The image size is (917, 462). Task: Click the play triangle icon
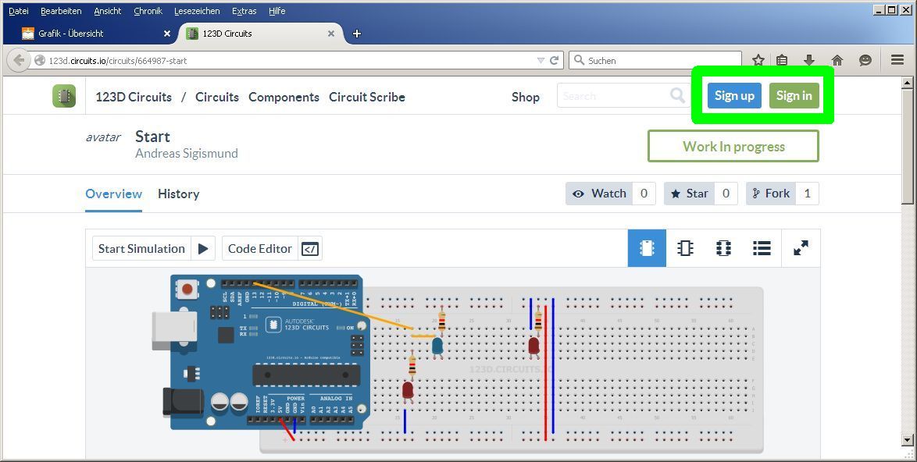pyautogui.click(x=203, y=249)
